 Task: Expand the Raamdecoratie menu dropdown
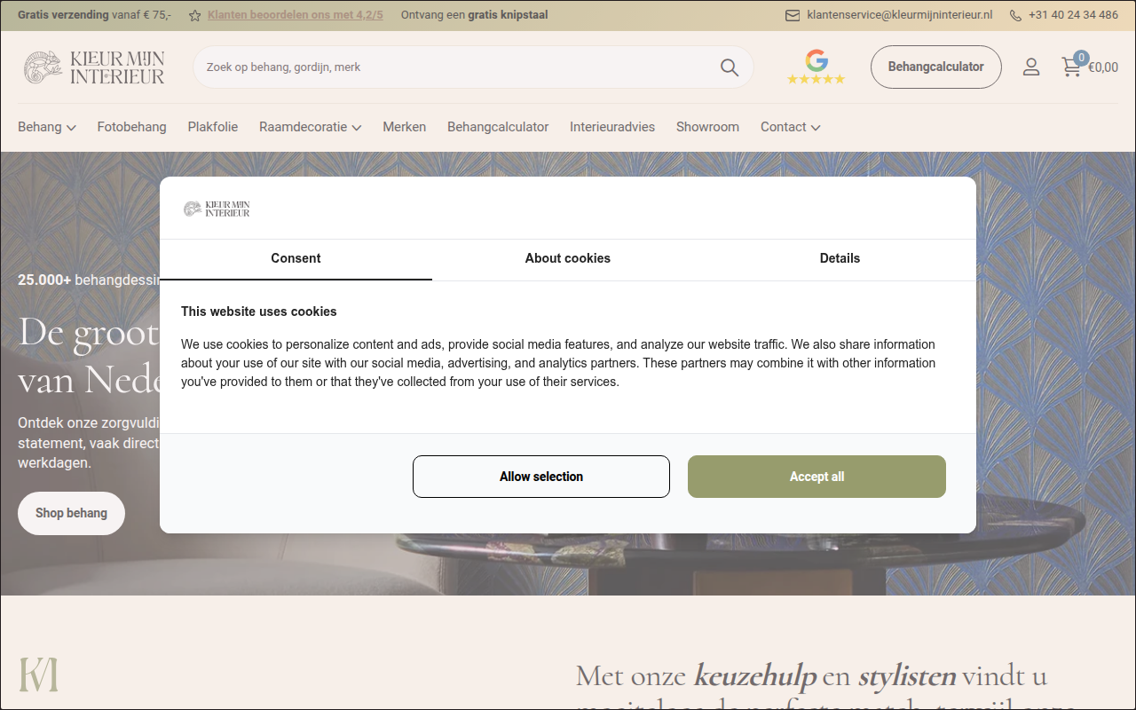pos(311,127)
